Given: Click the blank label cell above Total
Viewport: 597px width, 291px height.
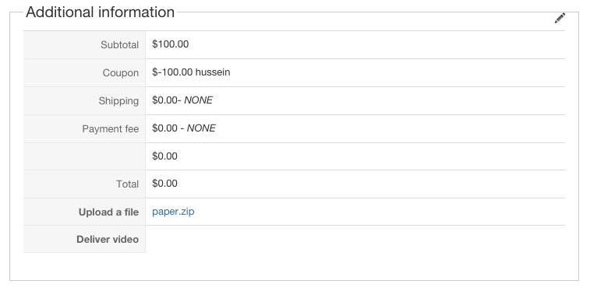Looking at the screenshot, I should click(84, 156).
